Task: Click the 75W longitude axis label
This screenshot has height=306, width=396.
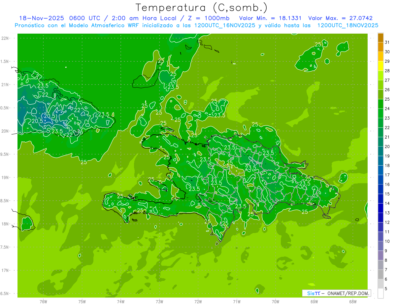Action: pos(82,301)
